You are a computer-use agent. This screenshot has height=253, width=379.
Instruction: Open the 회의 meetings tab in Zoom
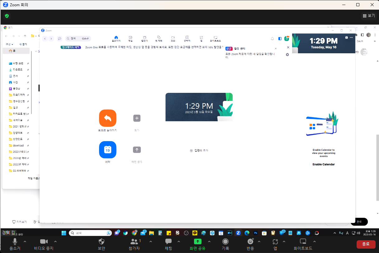coord(173,39)
